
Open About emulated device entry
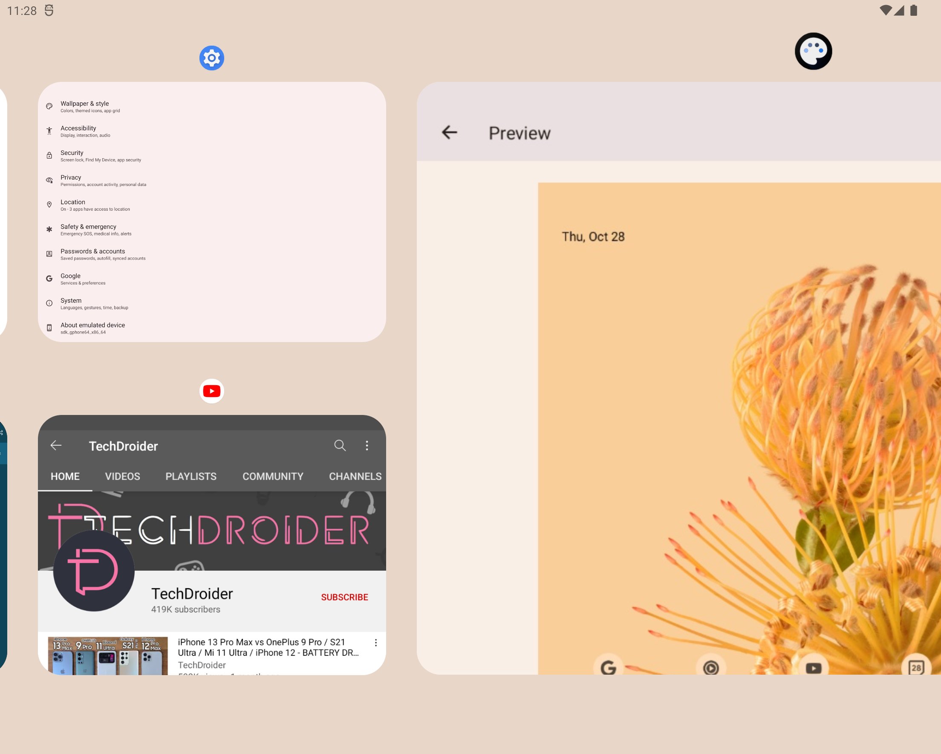(x=212, y=328)
